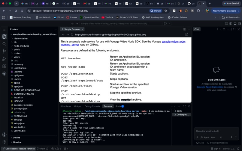
Task: Open README.md file in Explorer
Action: click(20, 116)
